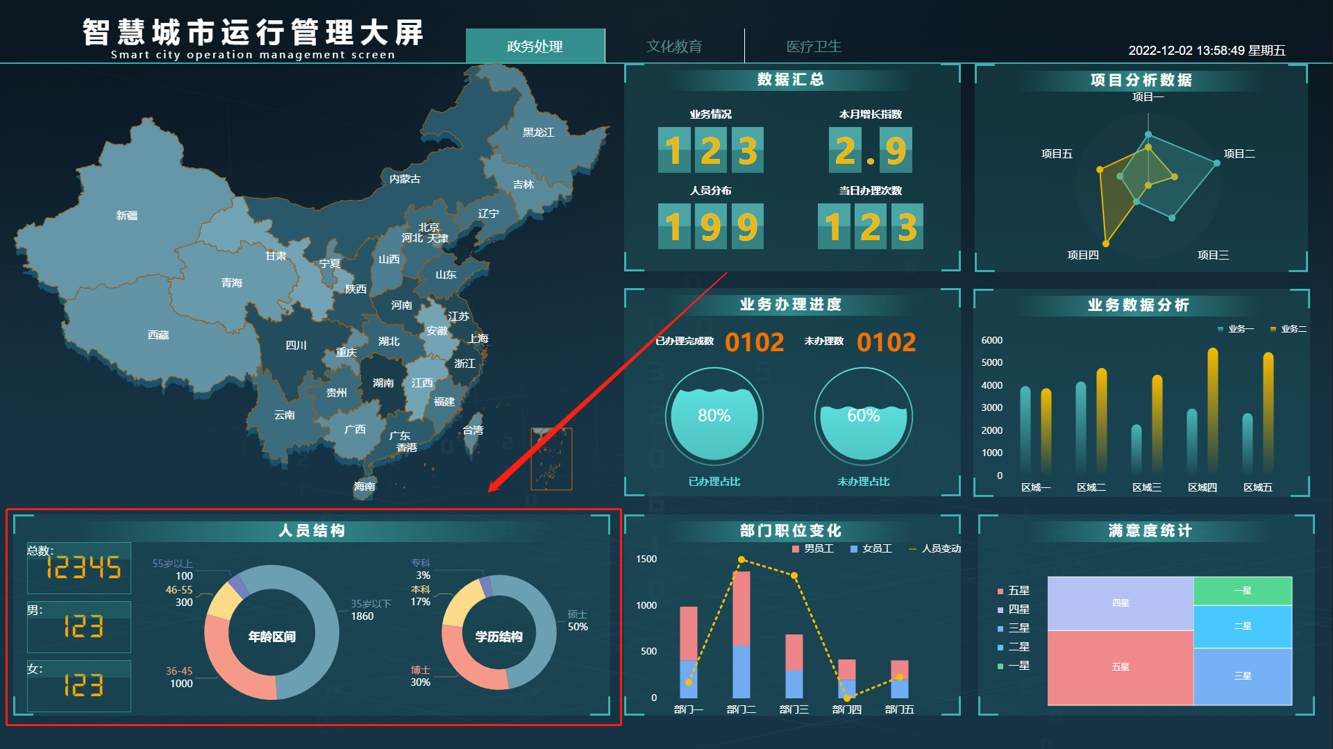This screenshot has height=749, width=1333.
Task: Click the 未办理数 value 0102
Action: [x=887, y=342]
